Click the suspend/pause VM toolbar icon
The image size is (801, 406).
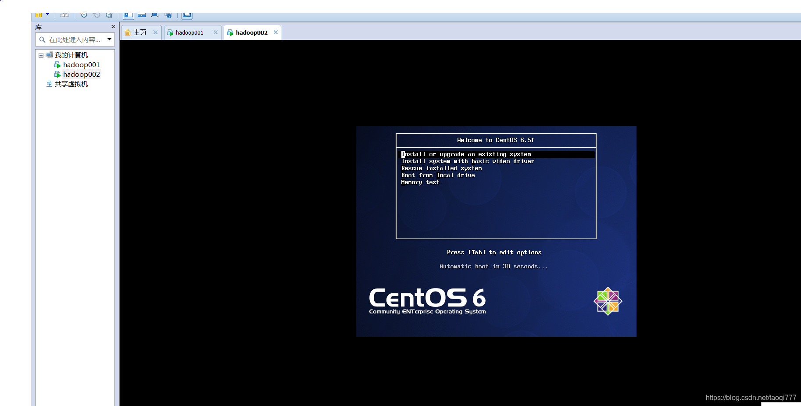coord(39,15)
